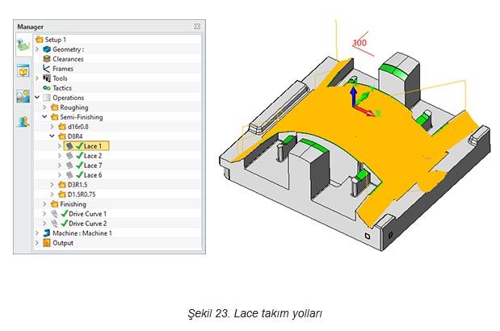Expand the Roughing folder
Viewport: 500px width, 331px height.
coord(45,107)
